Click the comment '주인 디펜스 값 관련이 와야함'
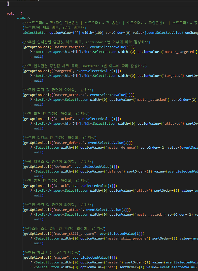The height and width of the screenshot is (271, 198). pyautogui.click(x=60, y=138)
